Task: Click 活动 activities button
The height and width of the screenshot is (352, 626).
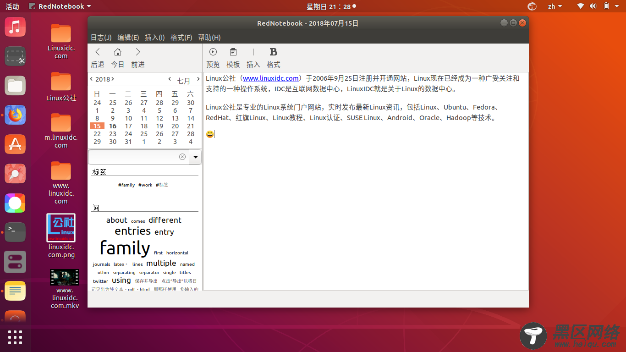Action: (12, 6)
